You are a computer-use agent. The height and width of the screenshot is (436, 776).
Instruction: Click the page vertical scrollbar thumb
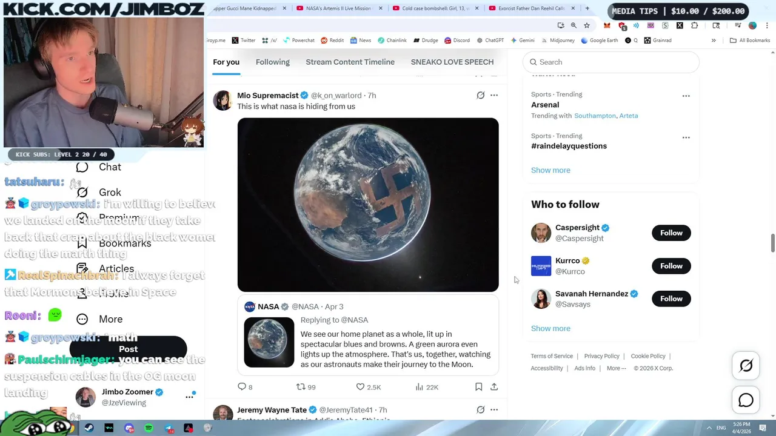pyautogui.click(x=773, y=243)
